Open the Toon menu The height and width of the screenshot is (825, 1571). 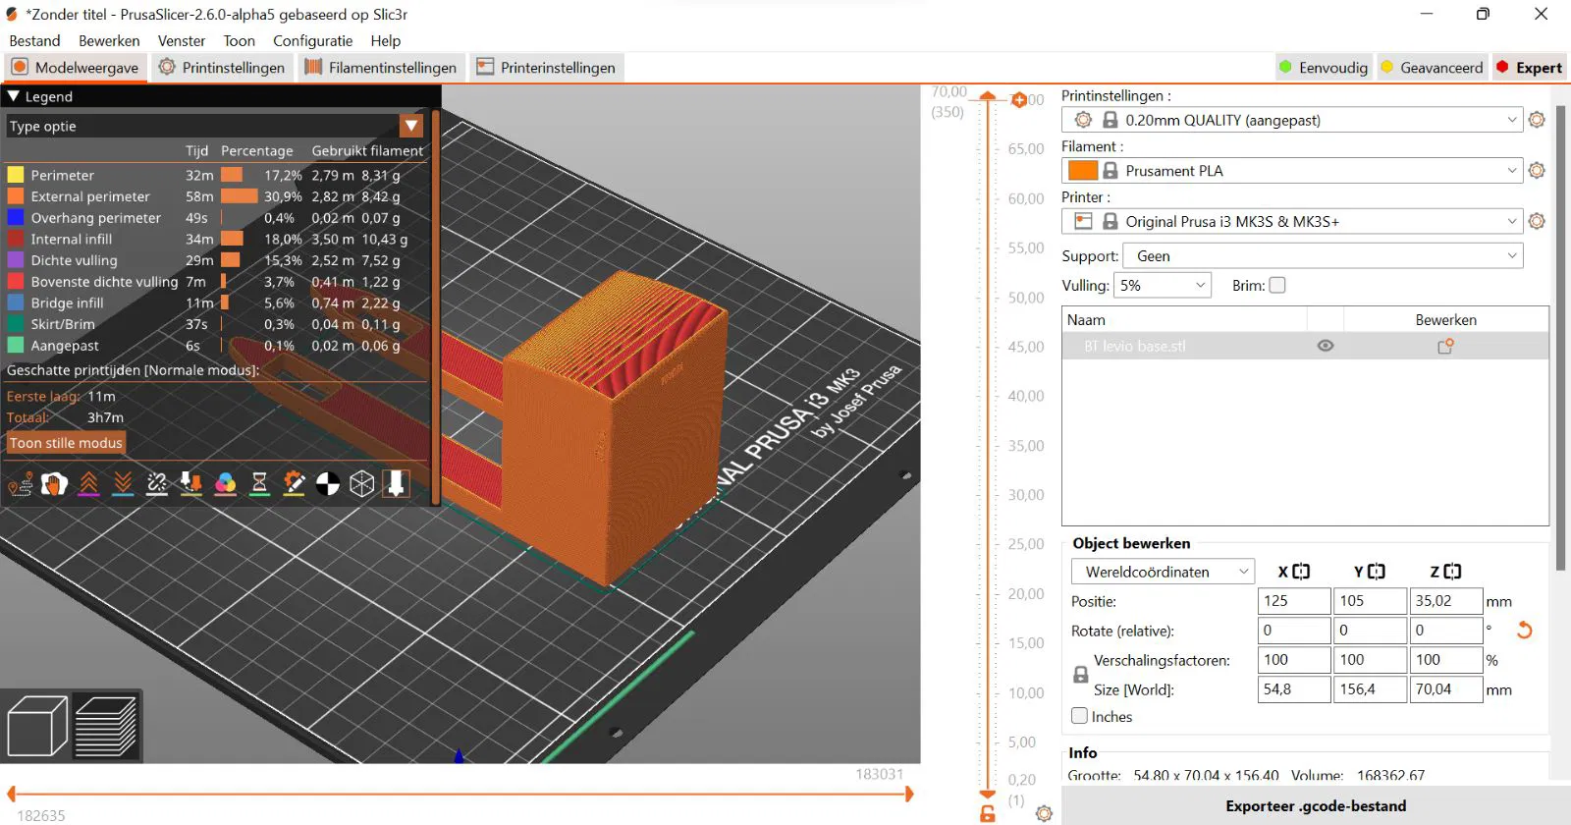pyautogui.click(x=239, y=41)
